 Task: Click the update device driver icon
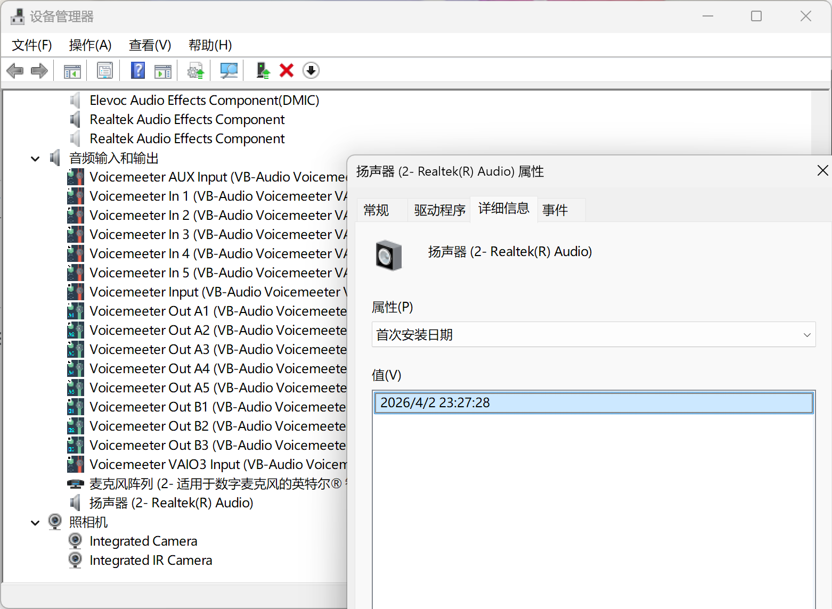263,70
